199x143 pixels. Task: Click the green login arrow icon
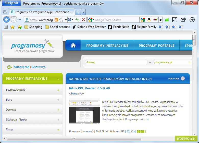click(9, 67)
